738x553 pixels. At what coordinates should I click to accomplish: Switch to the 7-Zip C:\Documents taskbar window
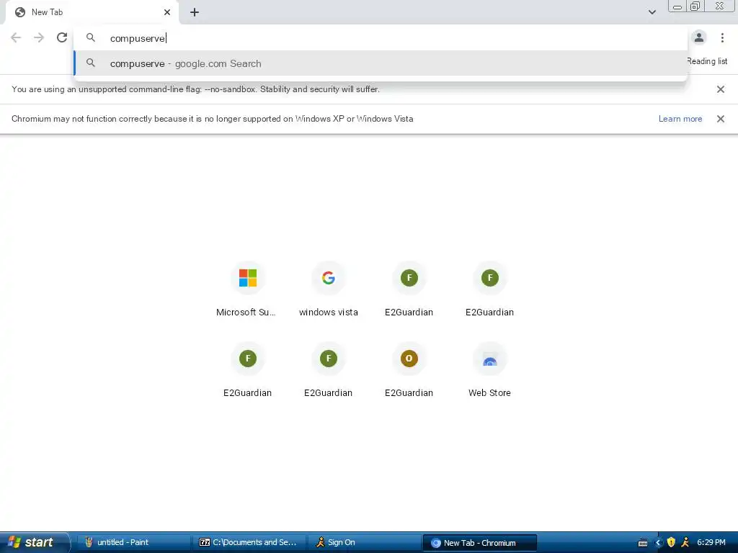249,543
